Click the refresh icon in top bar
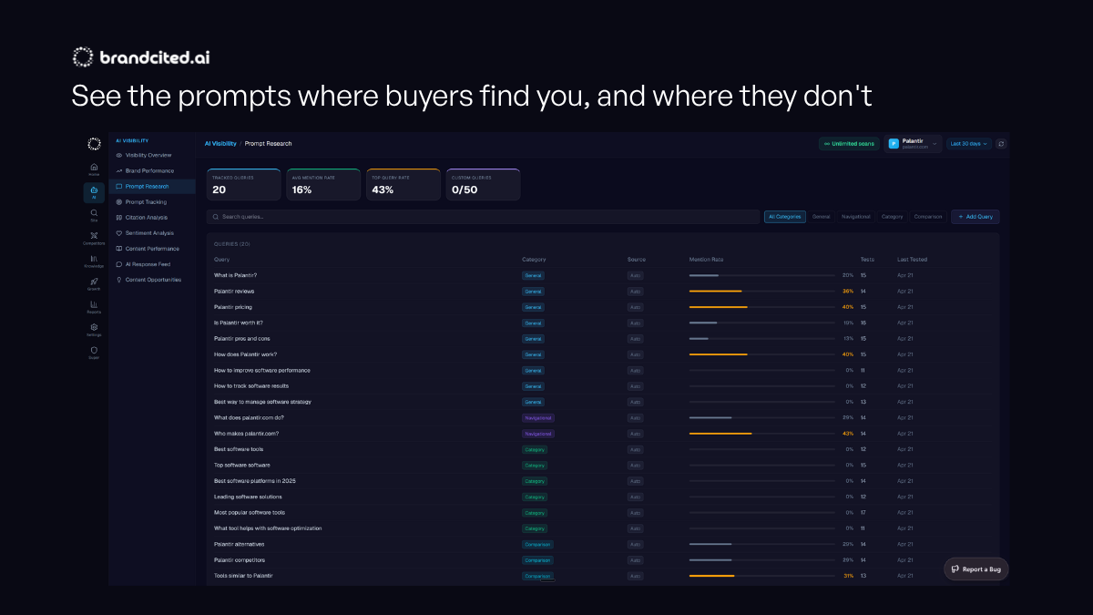This screenshot has height=615, width=1093. (1001, 144)
